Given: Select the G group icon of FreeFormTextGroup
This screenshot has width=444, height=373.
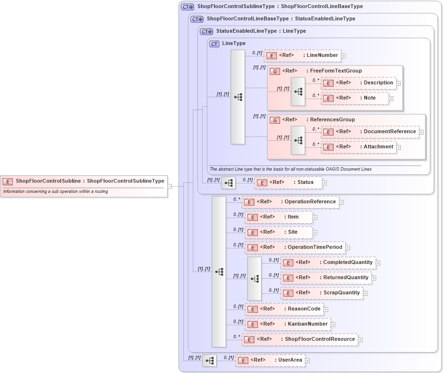Looking at the screenshot, I should [x=275, y=71].
